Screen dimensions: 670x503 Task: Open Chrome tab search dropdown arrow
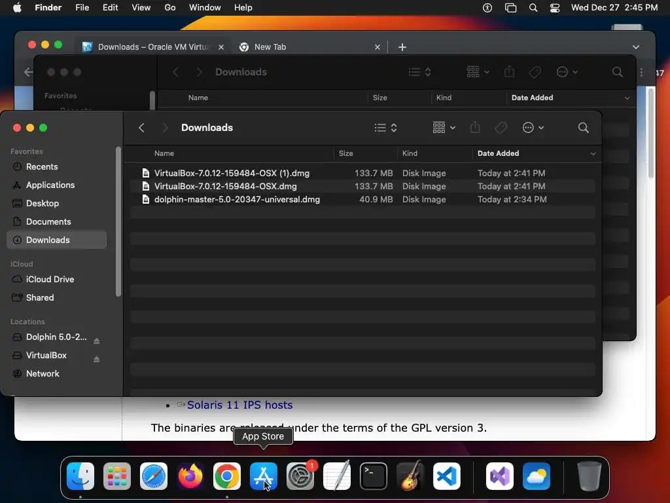(636, 47)
